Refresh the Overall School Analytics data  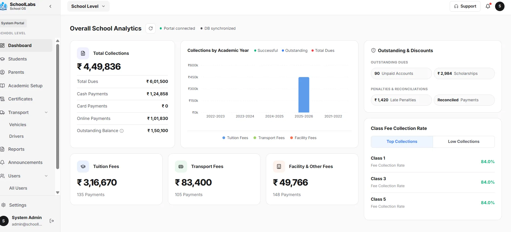151,28
